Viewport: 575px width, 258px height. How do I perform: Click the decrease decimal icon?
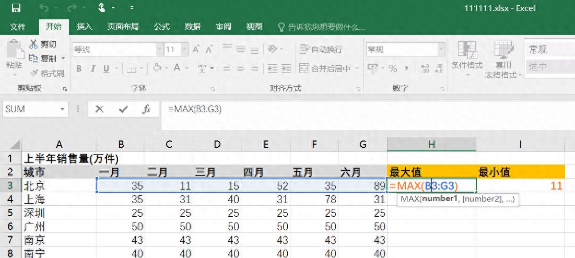438,68
